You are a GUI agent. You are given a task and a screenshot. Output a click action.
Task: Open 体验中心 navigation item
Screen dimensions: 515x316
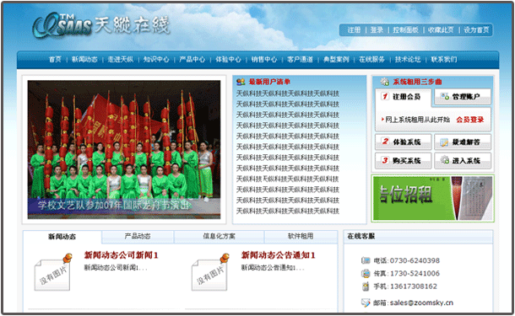tap(228, 59)
